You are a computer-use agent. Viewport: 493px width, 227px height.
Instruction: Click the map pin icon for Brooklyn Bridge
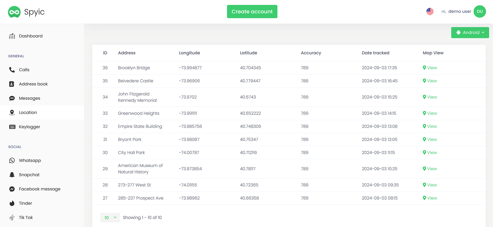[x=424, y=68]
